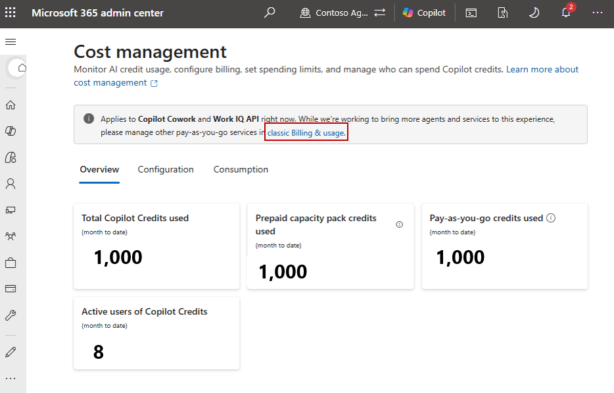This screenshot has width=614, height=393.
Task: Click the search magnifier icon
Action: [270, 13]
